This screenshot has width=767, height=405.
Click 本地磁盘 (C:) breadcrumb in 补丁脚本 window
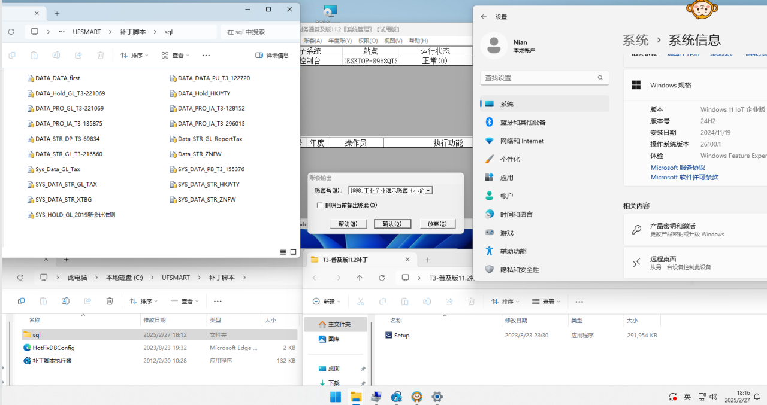point(124,278)
